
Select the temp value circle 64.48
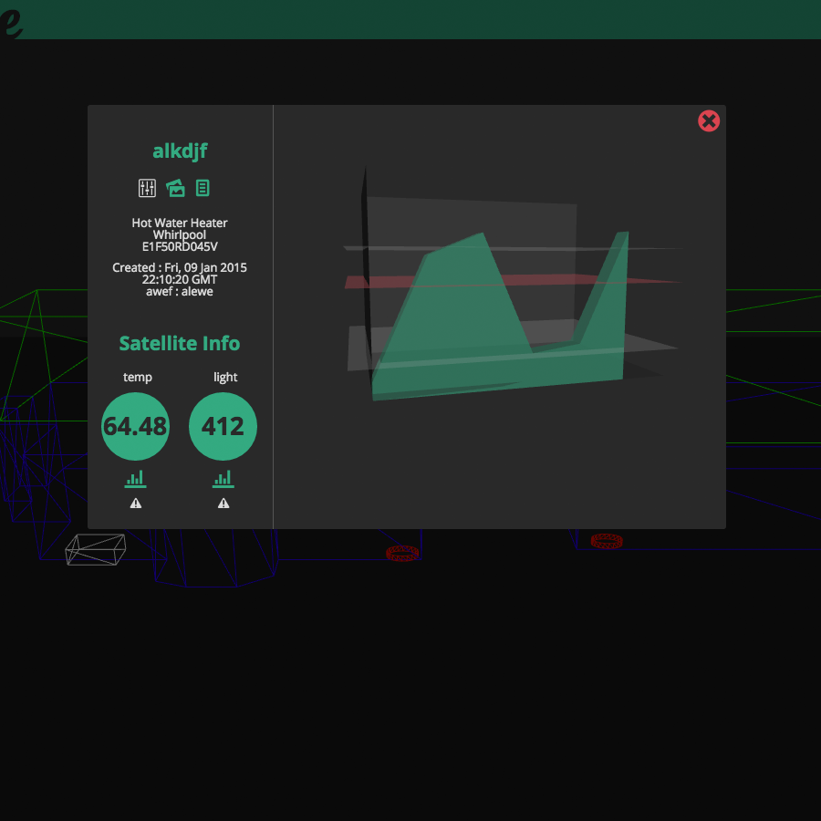coord(135,426)
